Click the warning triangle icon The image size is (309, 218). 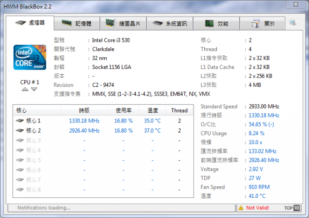coord(241,208)
